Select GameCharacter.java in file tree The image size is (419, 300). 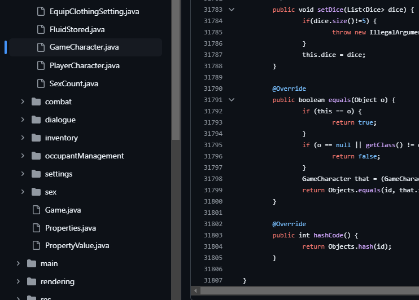pyautogui.click(x=85, y=47)
